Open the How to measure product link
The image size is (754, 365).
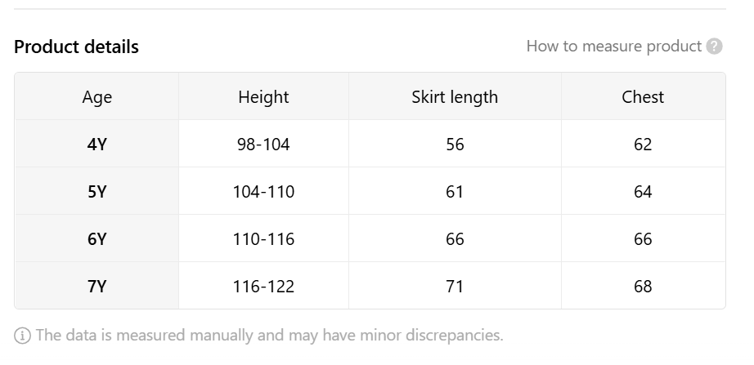[x=613, y=47]
